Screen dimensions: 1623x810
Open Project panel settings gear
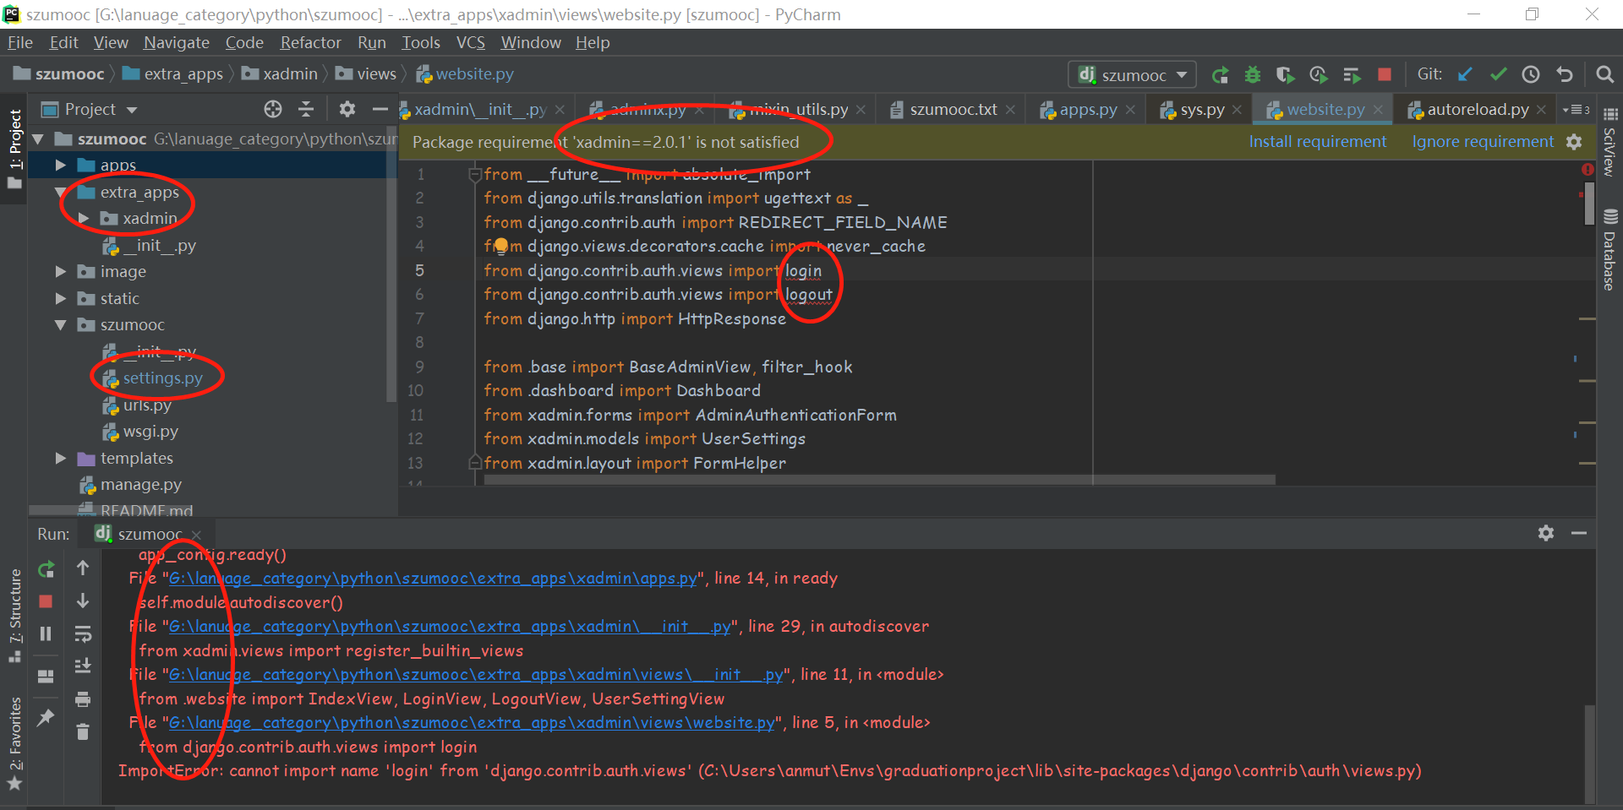pos(347,109)
